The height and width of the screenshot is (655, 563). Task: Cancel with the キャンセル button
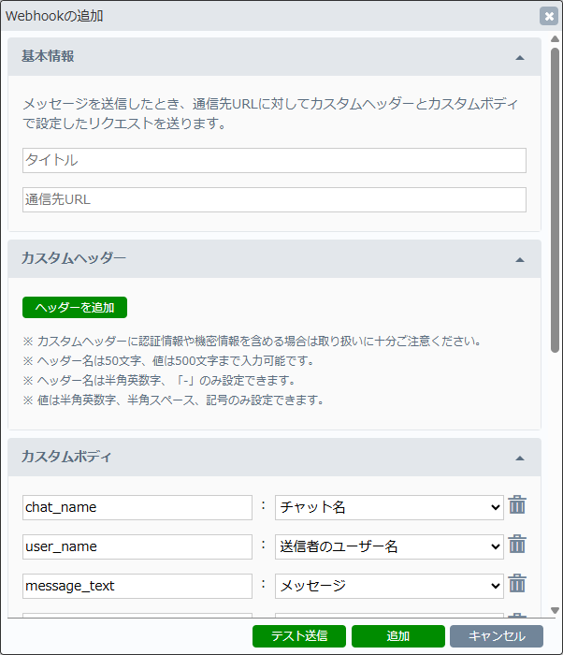tap(496, 636)
